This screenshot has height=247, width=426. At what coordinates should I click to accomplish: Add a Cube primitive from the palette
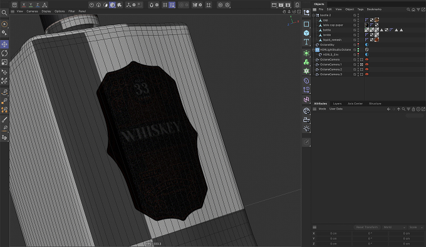306,33
